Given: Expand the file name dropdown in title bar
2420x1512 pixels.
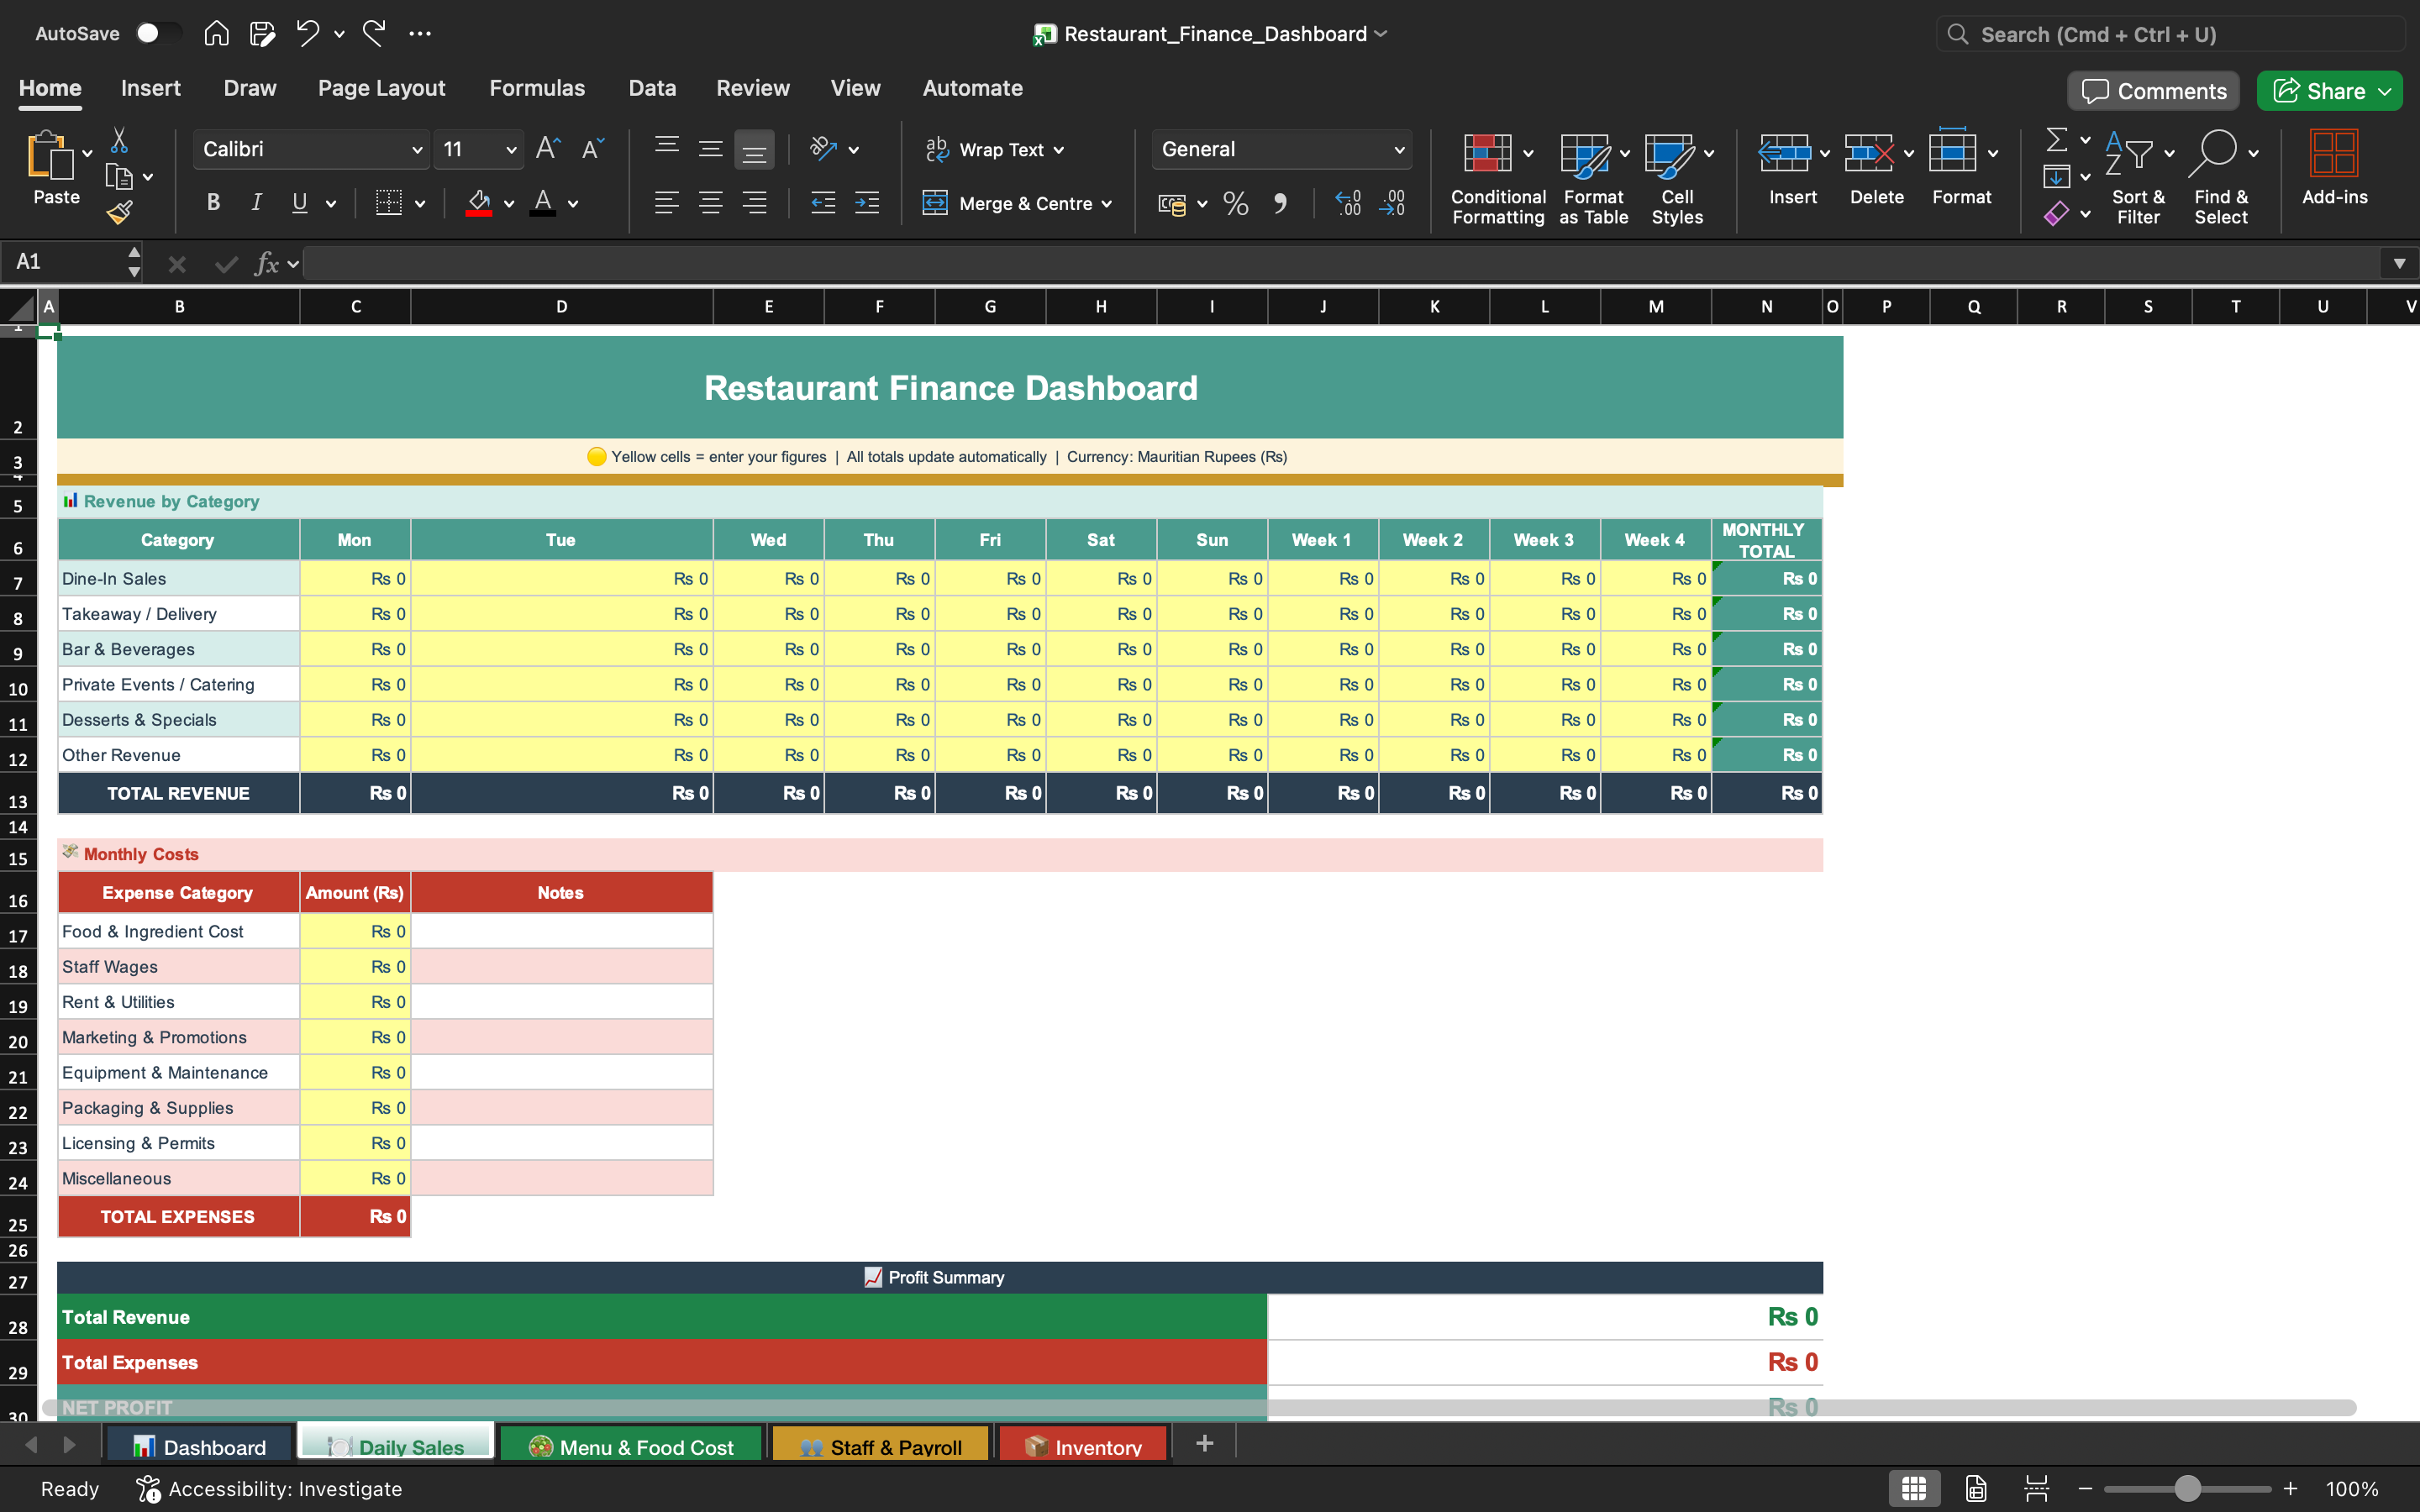Looking at the screenshot, I should 1381,33.
